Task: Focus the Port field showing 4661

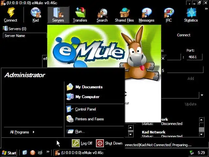Action: pos(194,57)
